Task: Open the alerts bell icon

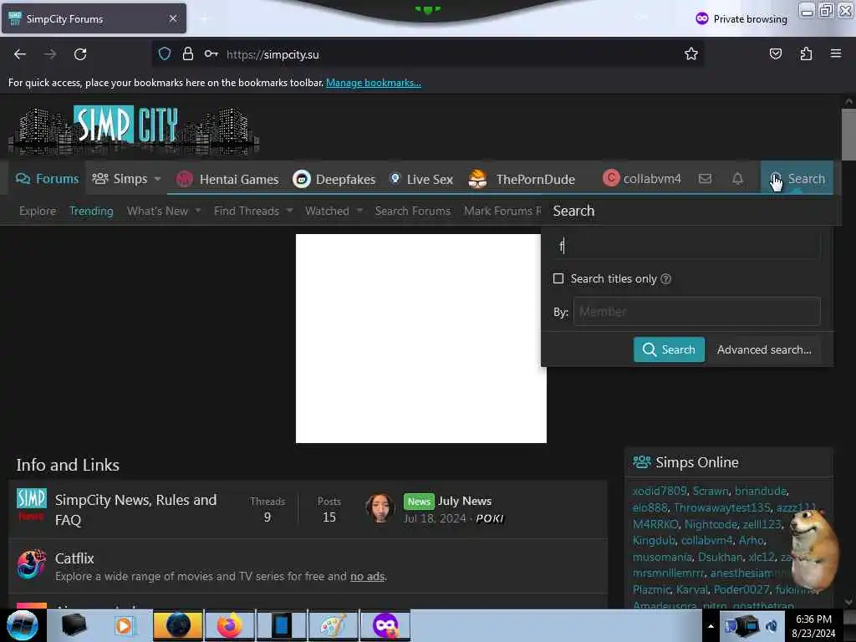Action: pyautogui.click(x=737, y=179)
